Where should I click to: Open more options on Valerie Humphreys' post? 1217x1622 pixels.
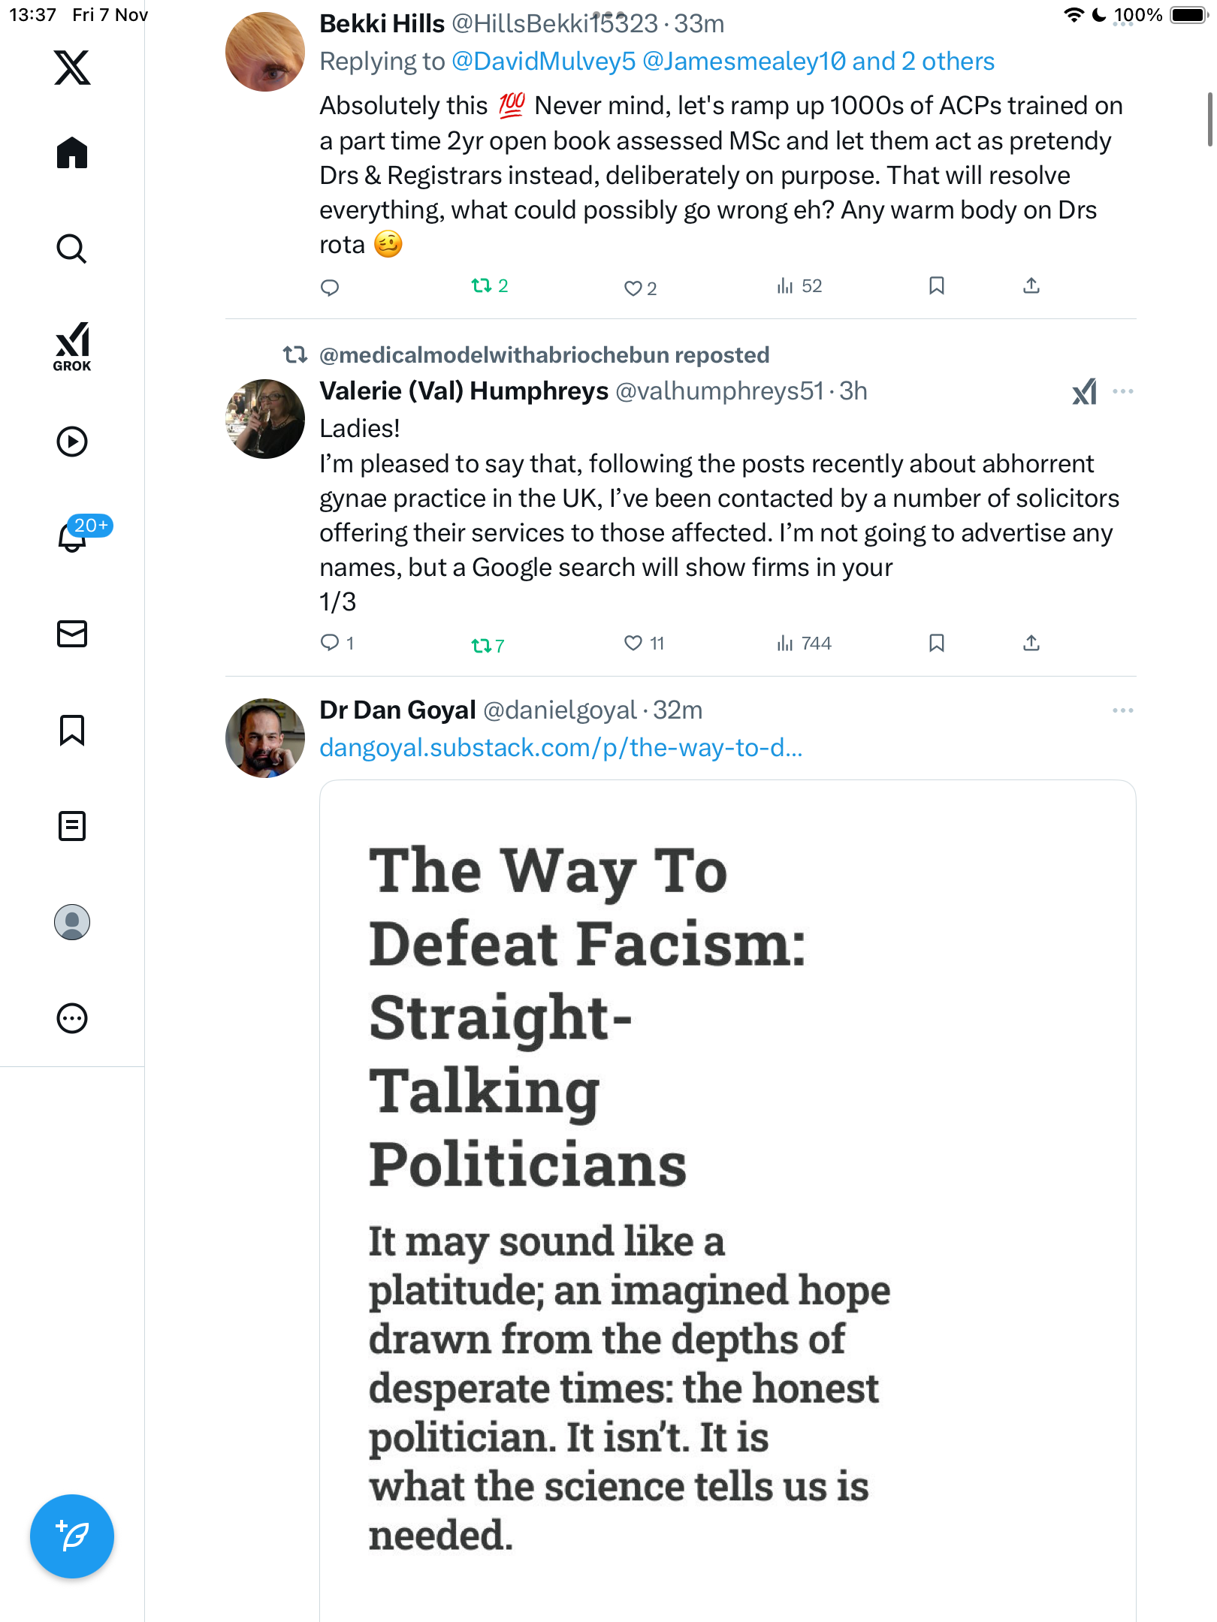coord(1122,391)
